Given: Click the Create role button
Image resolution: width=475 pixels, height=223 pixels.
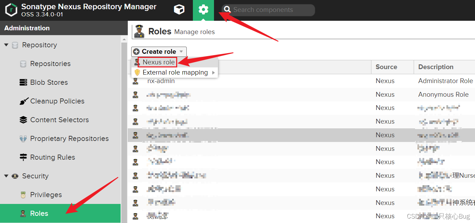Looking at the screenshot, I should [x=159, y=52].
